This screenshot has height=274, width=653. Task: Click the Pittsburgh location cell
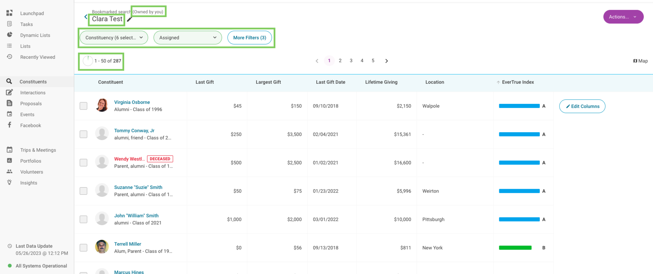click(433, 219)
